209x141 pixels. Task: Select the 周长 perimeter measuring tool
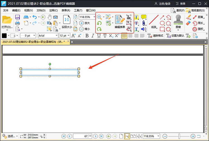click(198, 23)
